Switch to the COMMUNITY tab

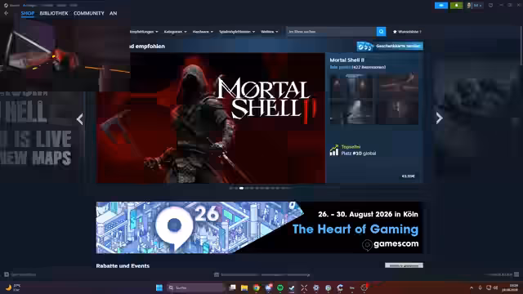tap(89, 13)
